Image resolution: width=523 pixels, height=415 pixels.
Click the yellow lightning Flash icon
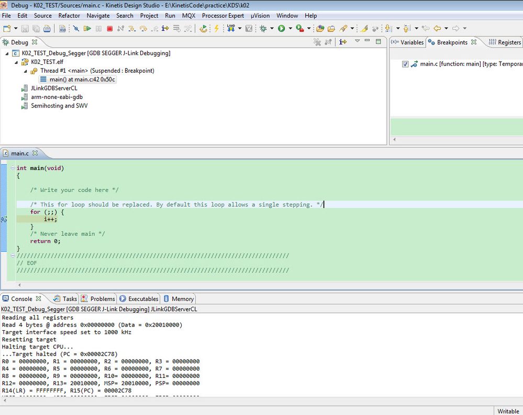point(216,29)
